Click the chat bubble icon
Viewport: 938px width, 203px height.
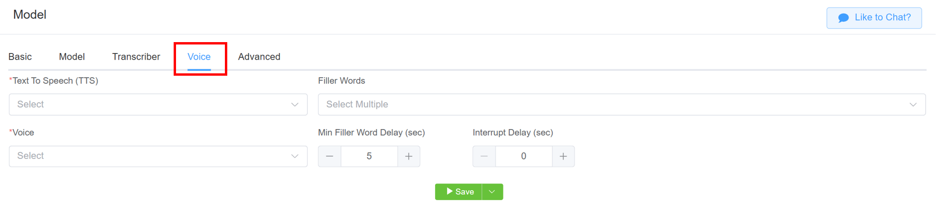(843, 18)
